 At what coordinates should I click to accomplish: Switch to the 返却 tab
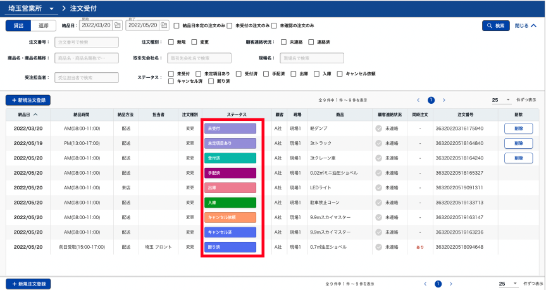click(x=43, y=25)
